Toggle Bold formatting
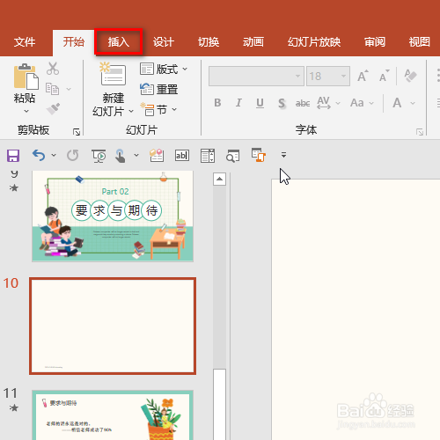 [x=217, y=103]
